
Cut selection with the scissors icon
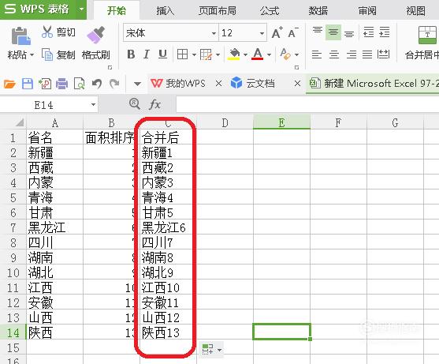47,32
